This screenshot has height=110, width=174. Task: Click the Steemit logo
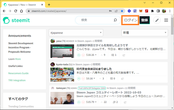[x=16, y=20]
